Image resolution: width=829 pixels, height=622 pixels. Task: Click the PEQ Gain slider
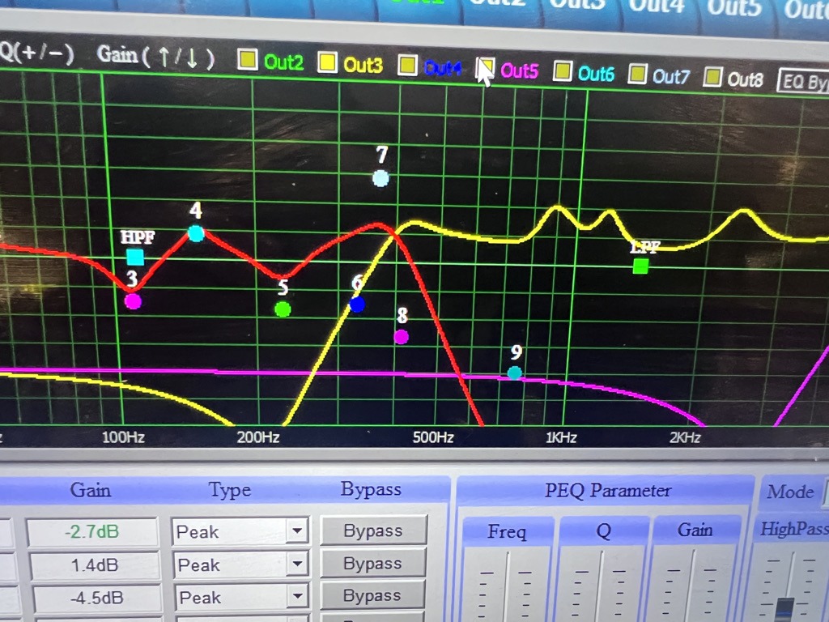tap(693, 586)
